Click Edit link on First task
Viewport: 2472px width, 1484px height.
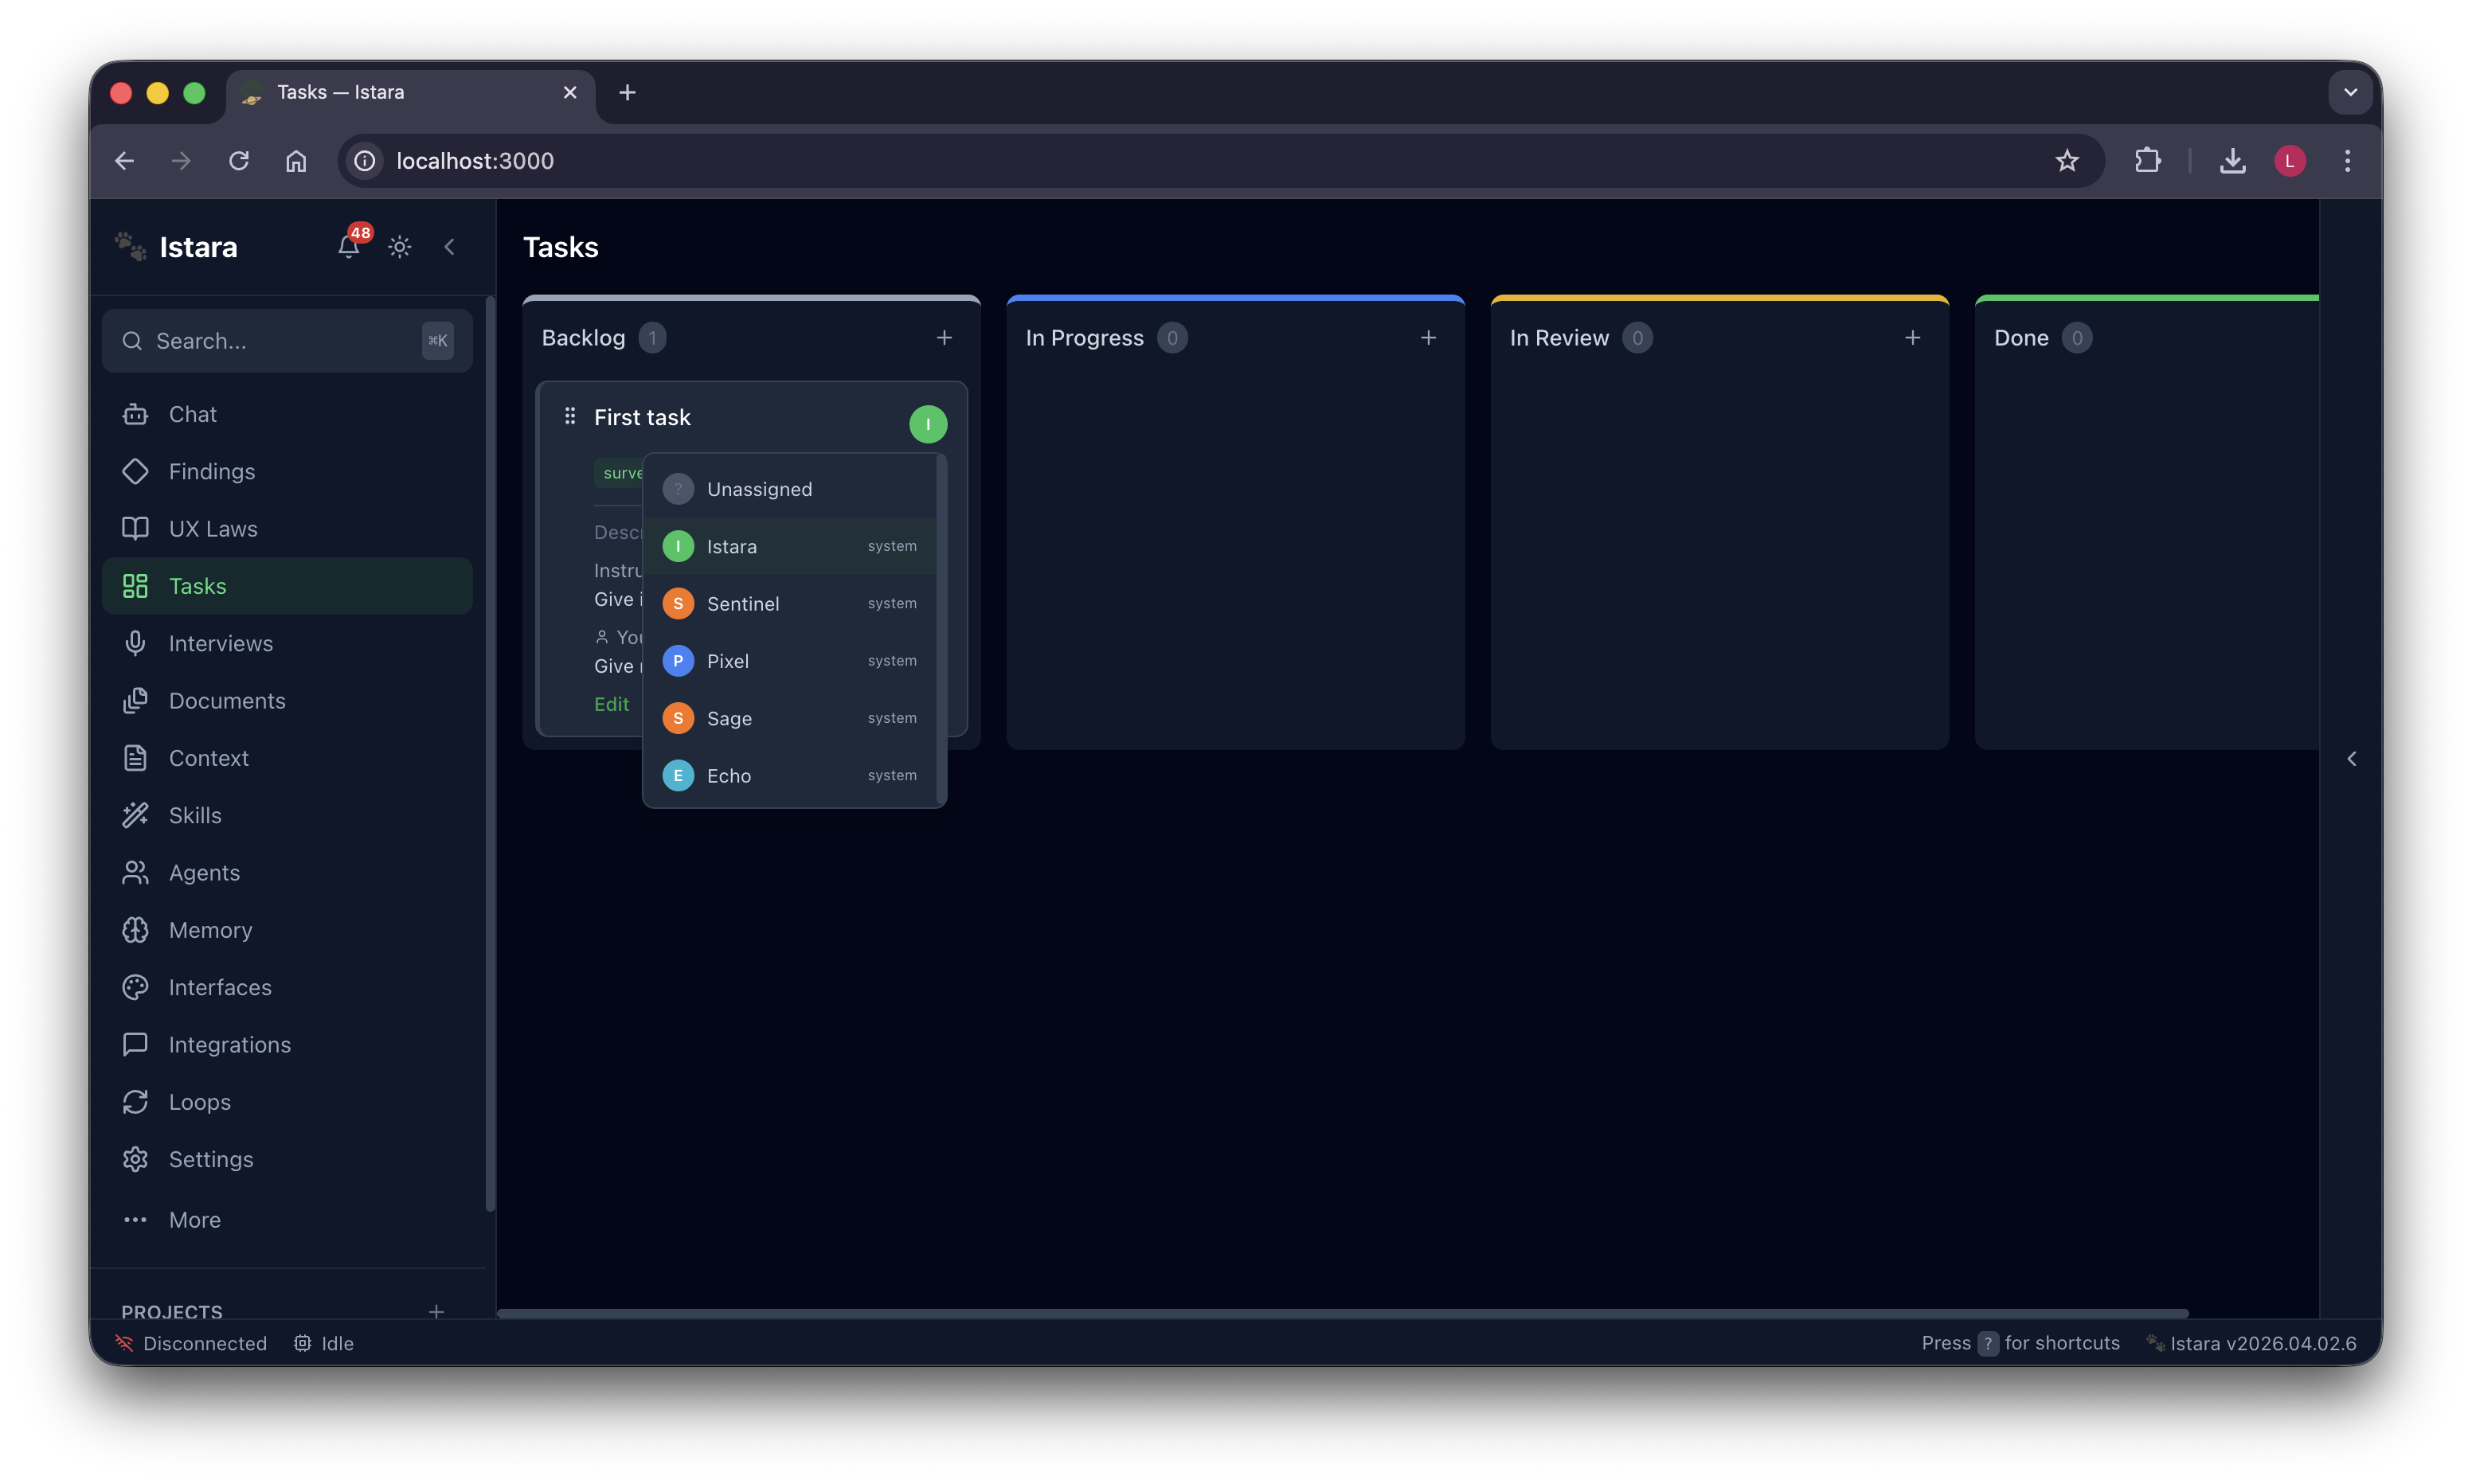(611, 704)
